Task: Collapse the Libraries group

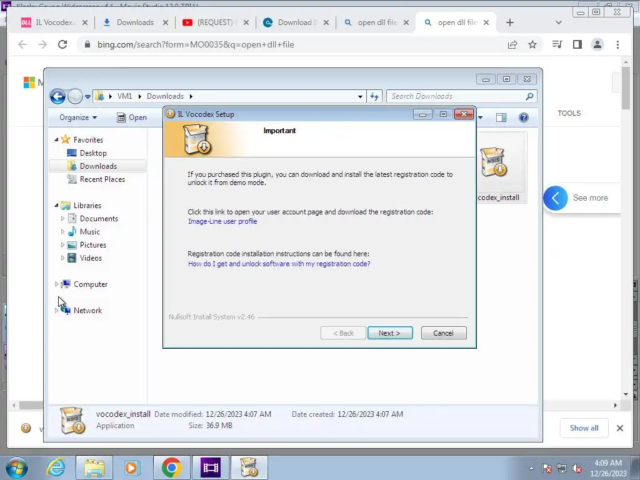Action: point(56,205)
